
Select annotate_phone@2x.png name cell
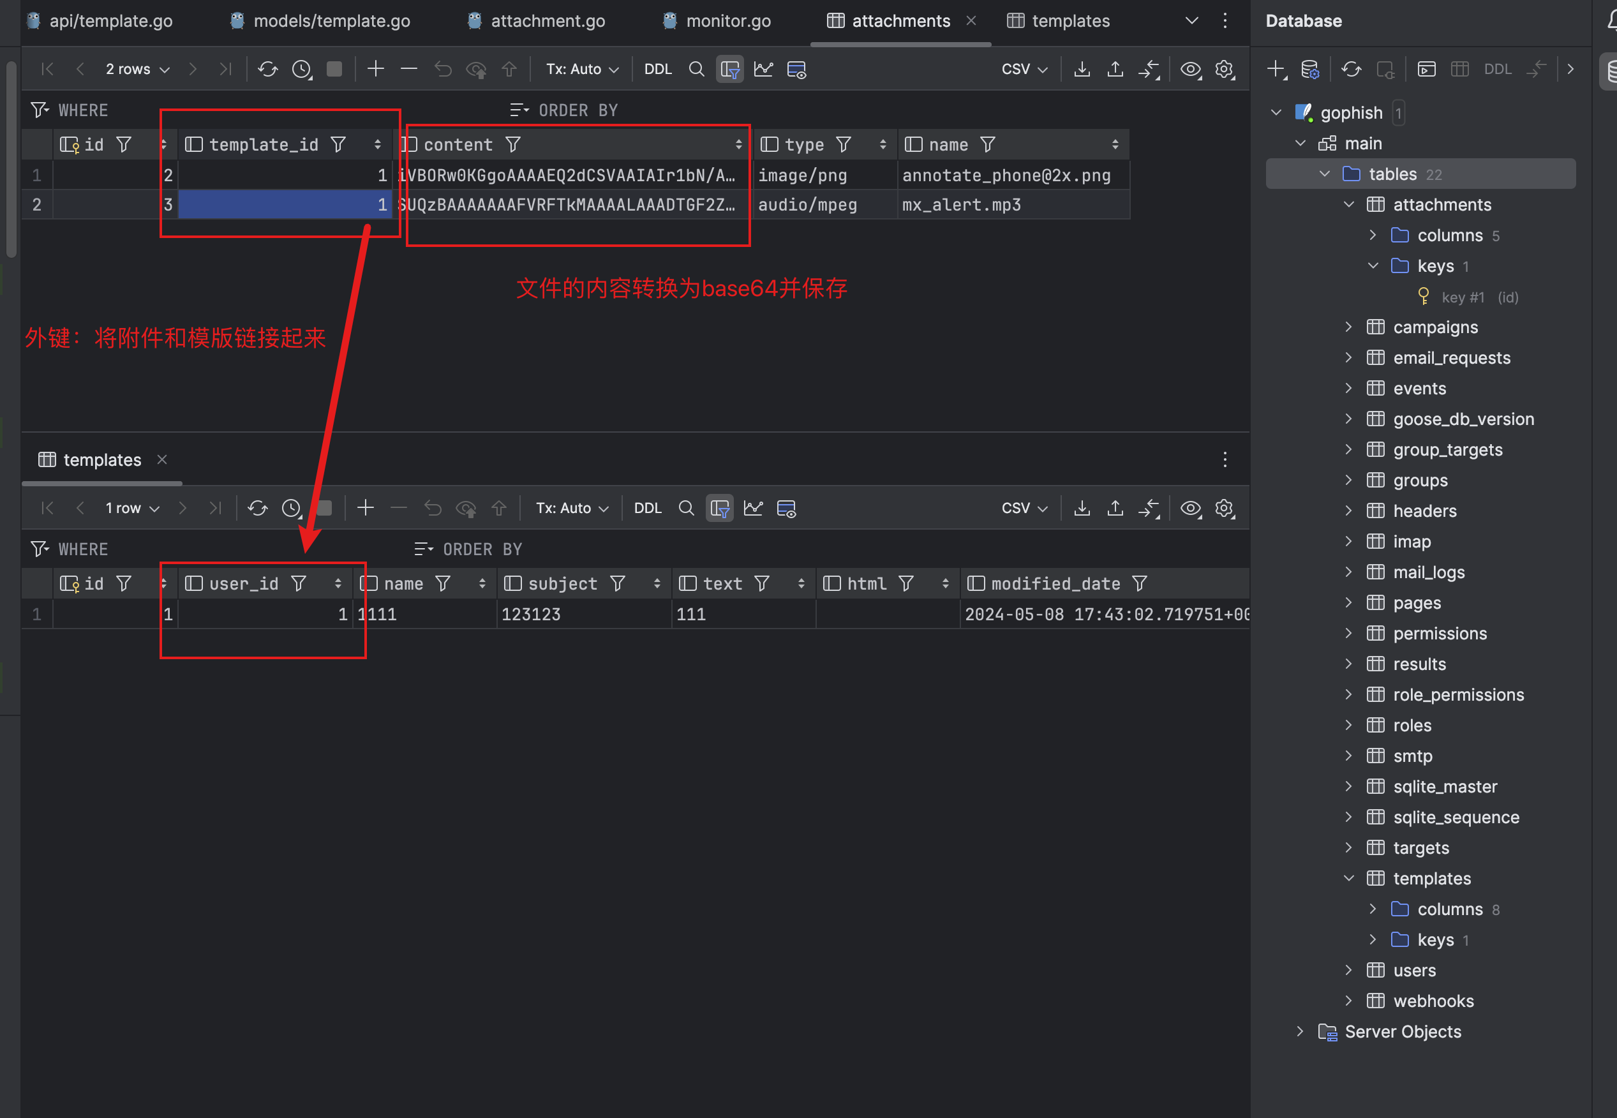tap(1013, 175)
